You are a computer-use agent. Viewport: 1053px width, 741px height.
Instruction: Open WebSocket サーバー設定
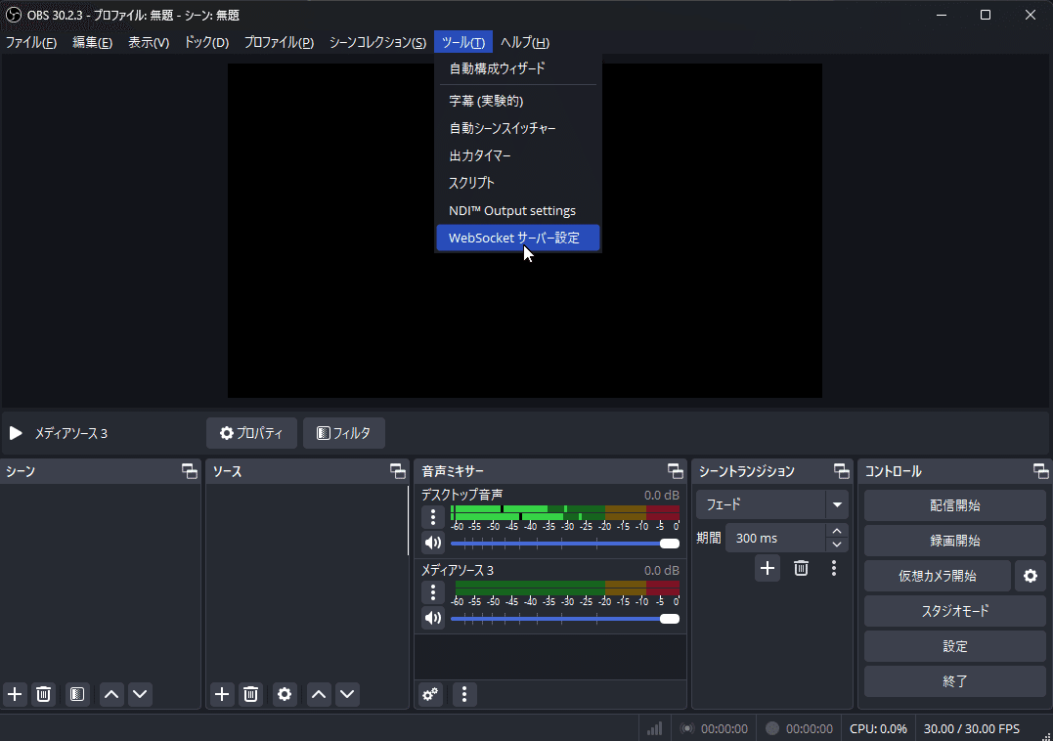518,238
